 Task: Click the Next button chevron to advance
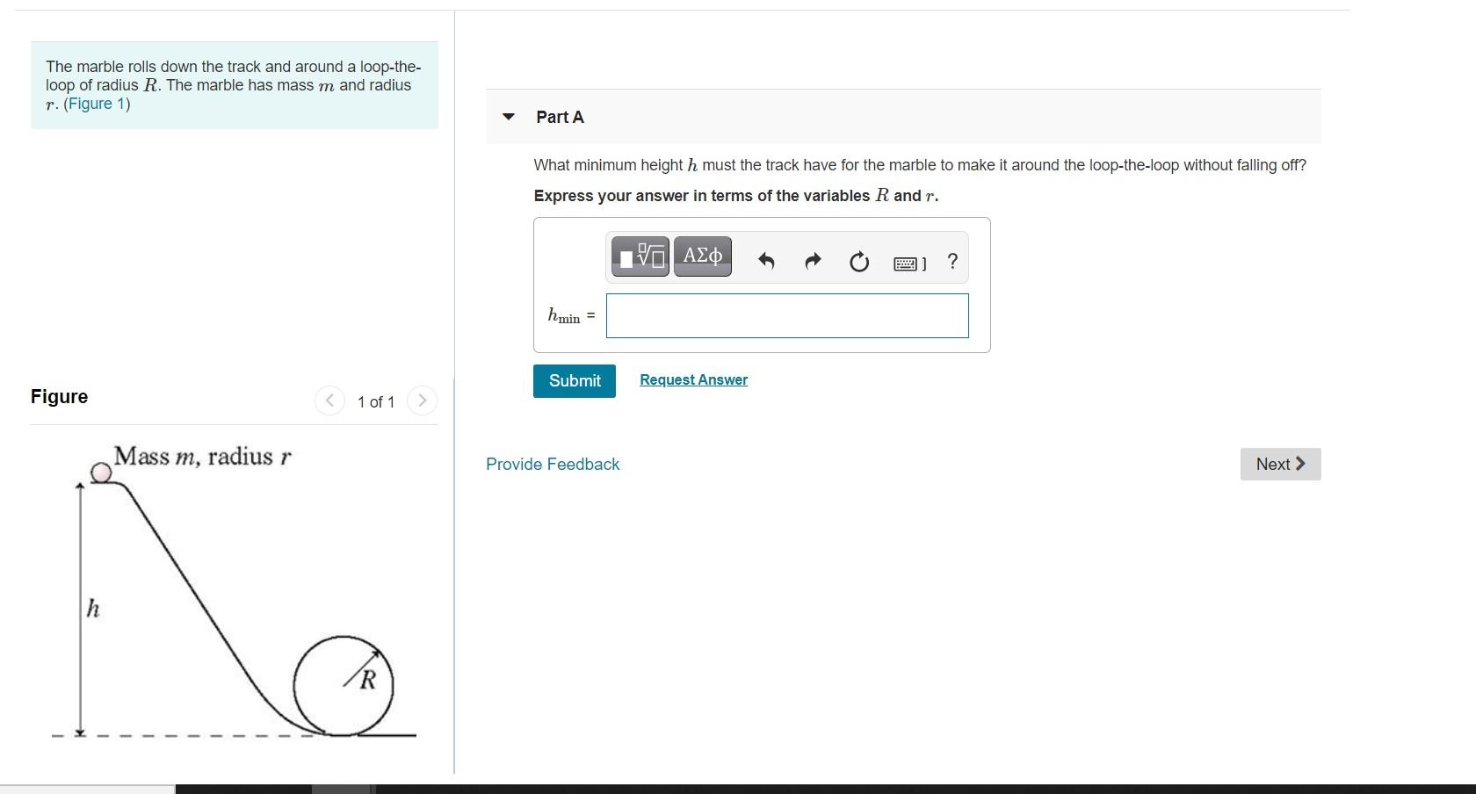[x=1299, y=464]
